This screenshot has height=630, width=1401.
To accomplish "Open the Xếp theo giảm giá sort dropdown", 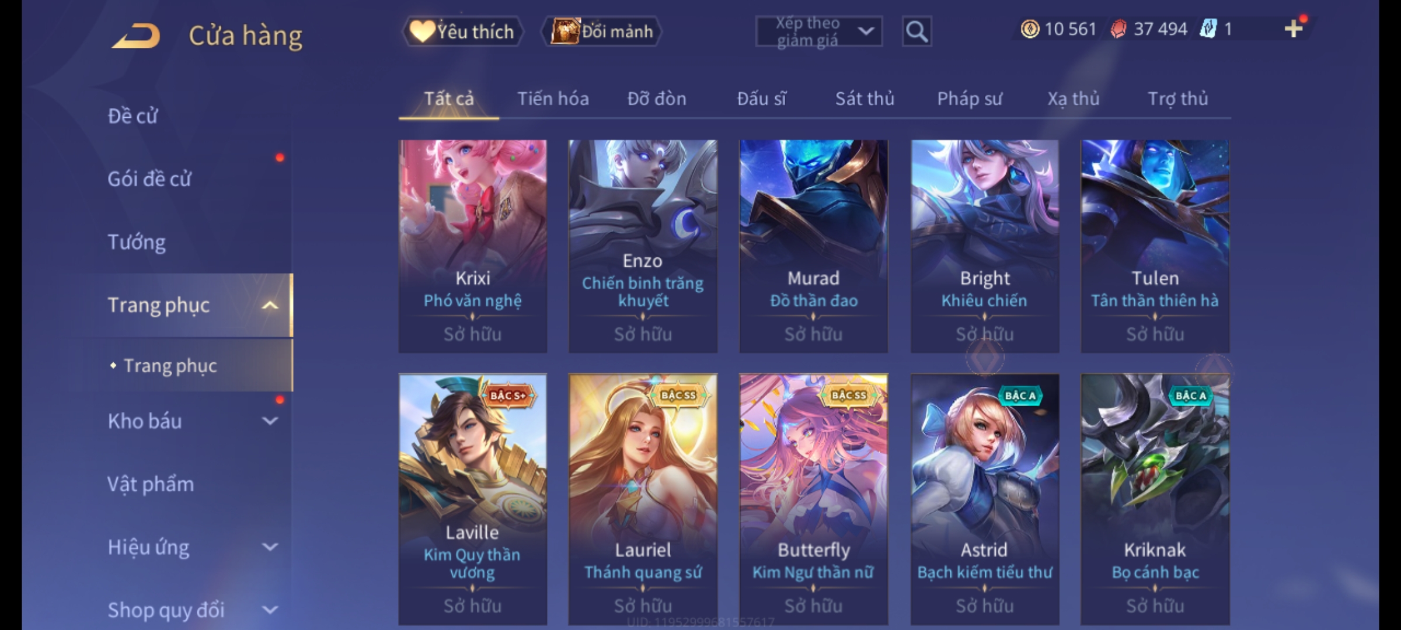I will (x=818, y=32).
